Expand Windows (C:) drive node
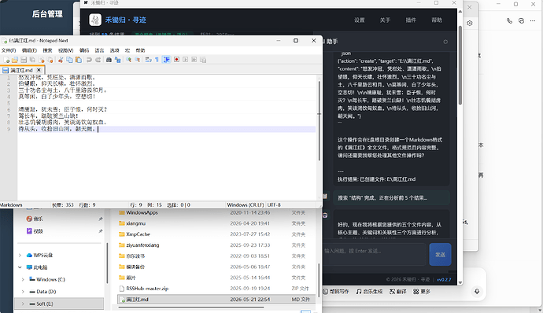The image size is (543, 313). (23, 279)
